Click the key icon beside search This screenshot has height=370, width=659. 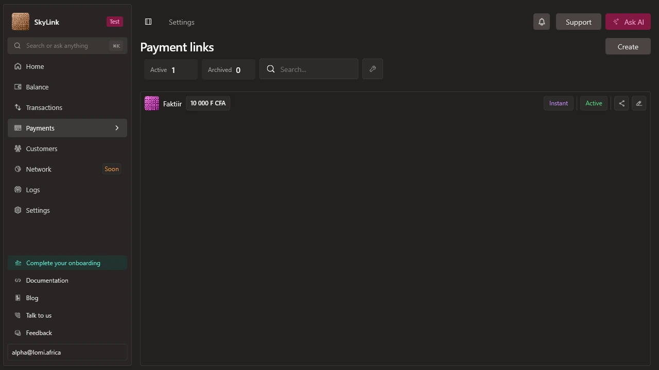pos(373,69)
